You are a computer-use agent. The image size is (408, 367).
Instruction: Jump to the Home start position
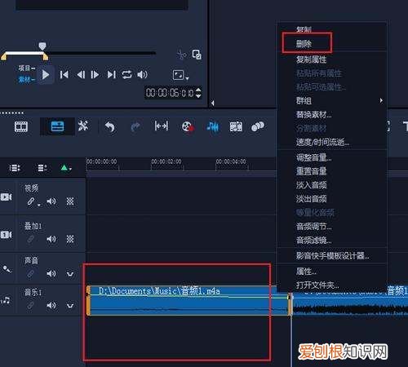point(64,74)
